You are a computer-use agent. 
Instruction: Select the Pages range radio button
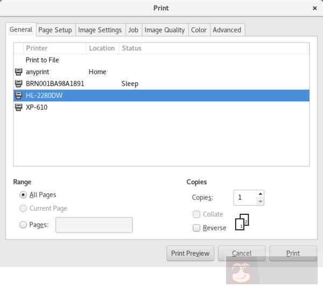(x=23, y=225)
